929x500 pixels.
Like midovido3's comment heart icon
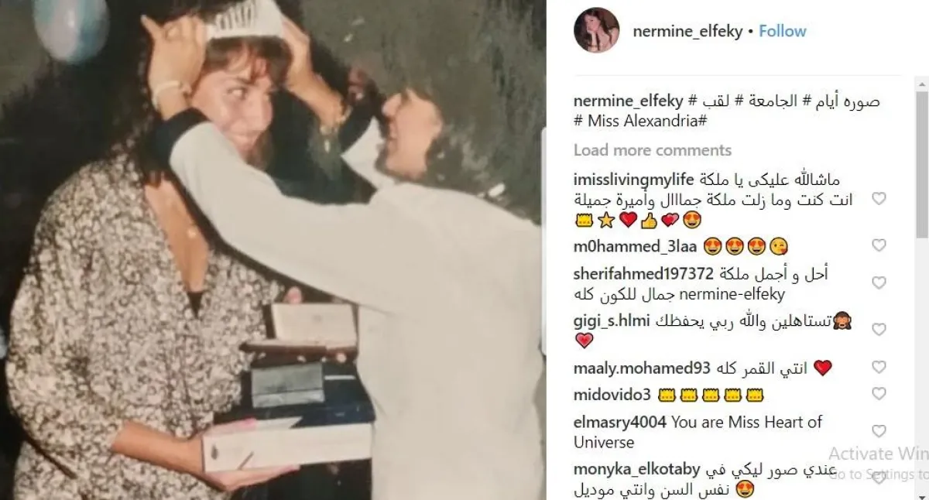pyautogui.click(x=879, y=394)
